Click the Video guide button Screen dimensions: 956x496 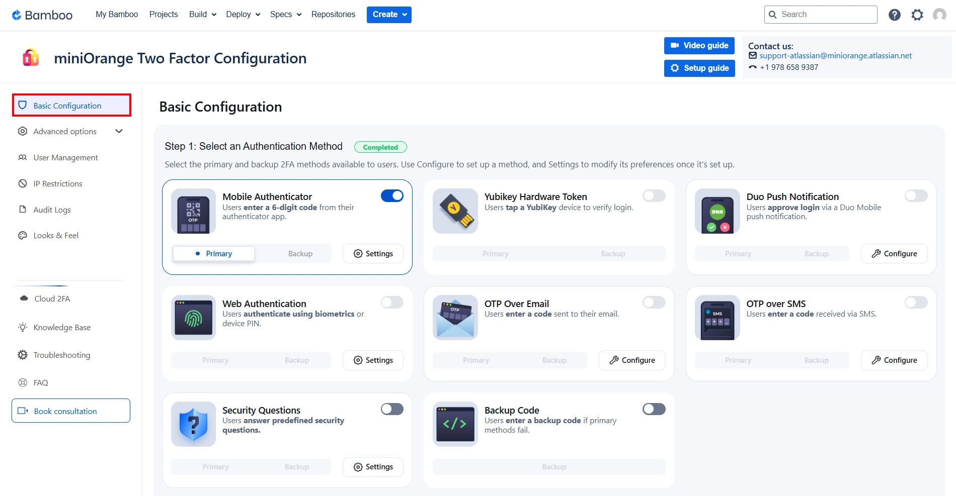699,46
